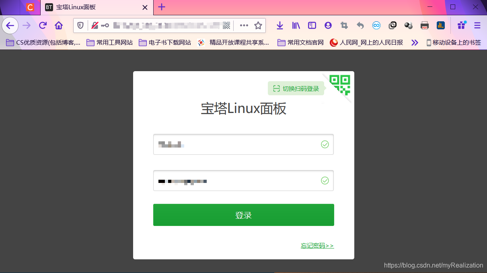Close the 宝塔Linux面板 tab
The height and width of the screenshot is (273, 487).
pos(145,7)
